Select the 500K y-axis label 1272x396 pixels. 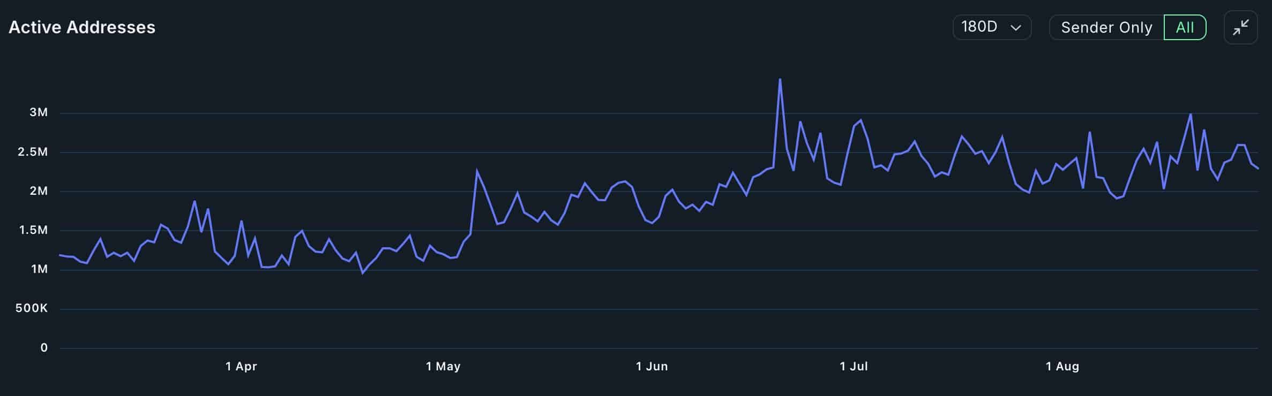[32, 308]
